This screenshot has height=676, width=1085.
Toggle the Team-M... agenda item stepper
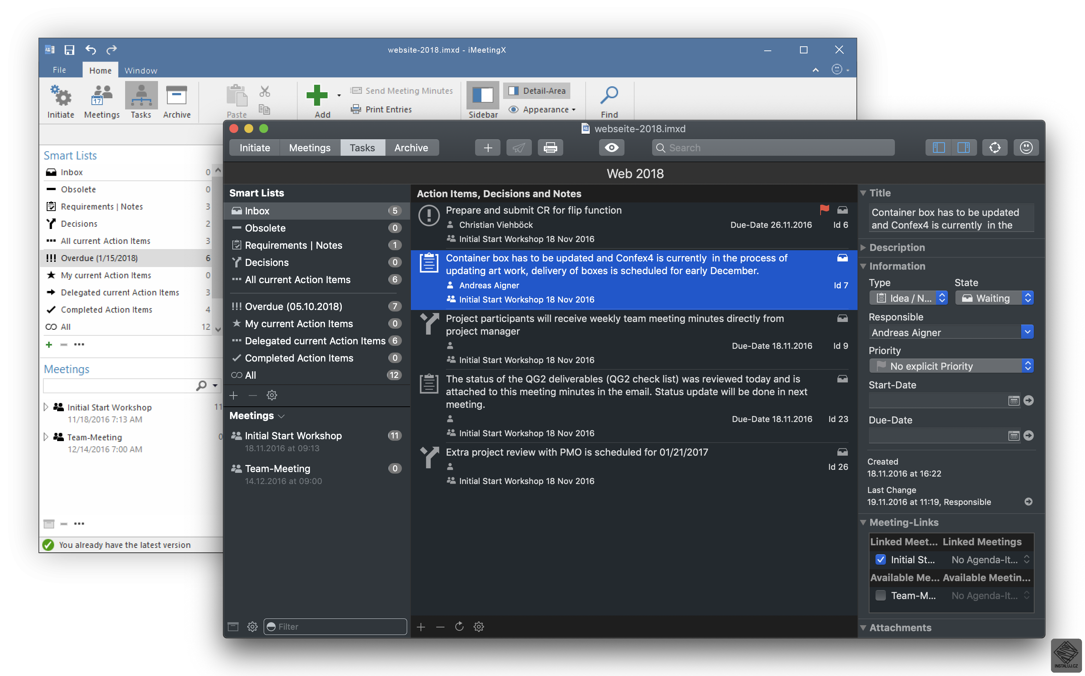[x=1026, y=595]
